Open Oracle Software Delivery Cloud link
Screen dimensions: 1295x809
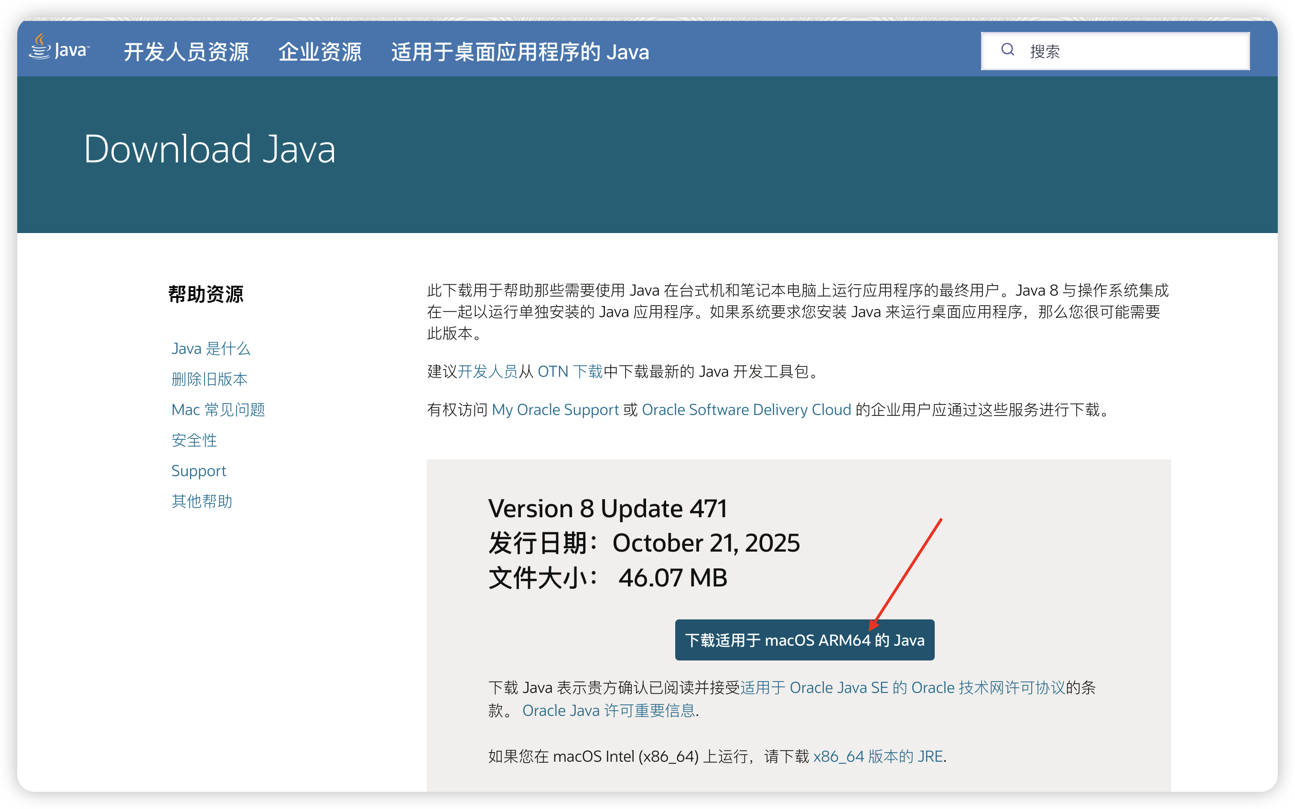pos(746,410)
